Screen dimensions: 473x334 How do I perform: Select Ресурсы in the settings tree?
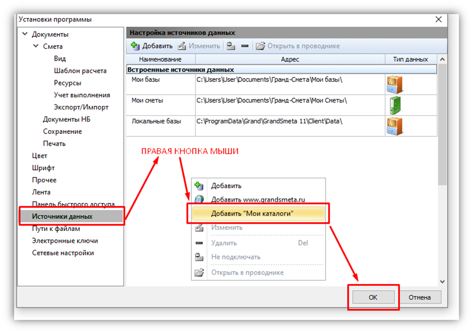click(67, 82)
